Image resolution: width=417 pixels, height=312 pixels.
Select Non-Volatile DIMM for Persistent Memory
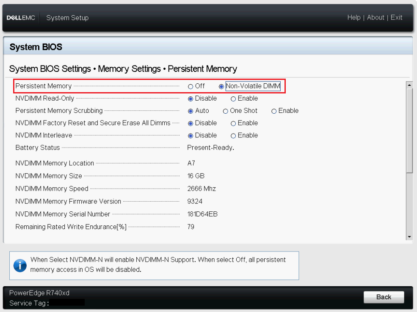[x=221, y=86]
